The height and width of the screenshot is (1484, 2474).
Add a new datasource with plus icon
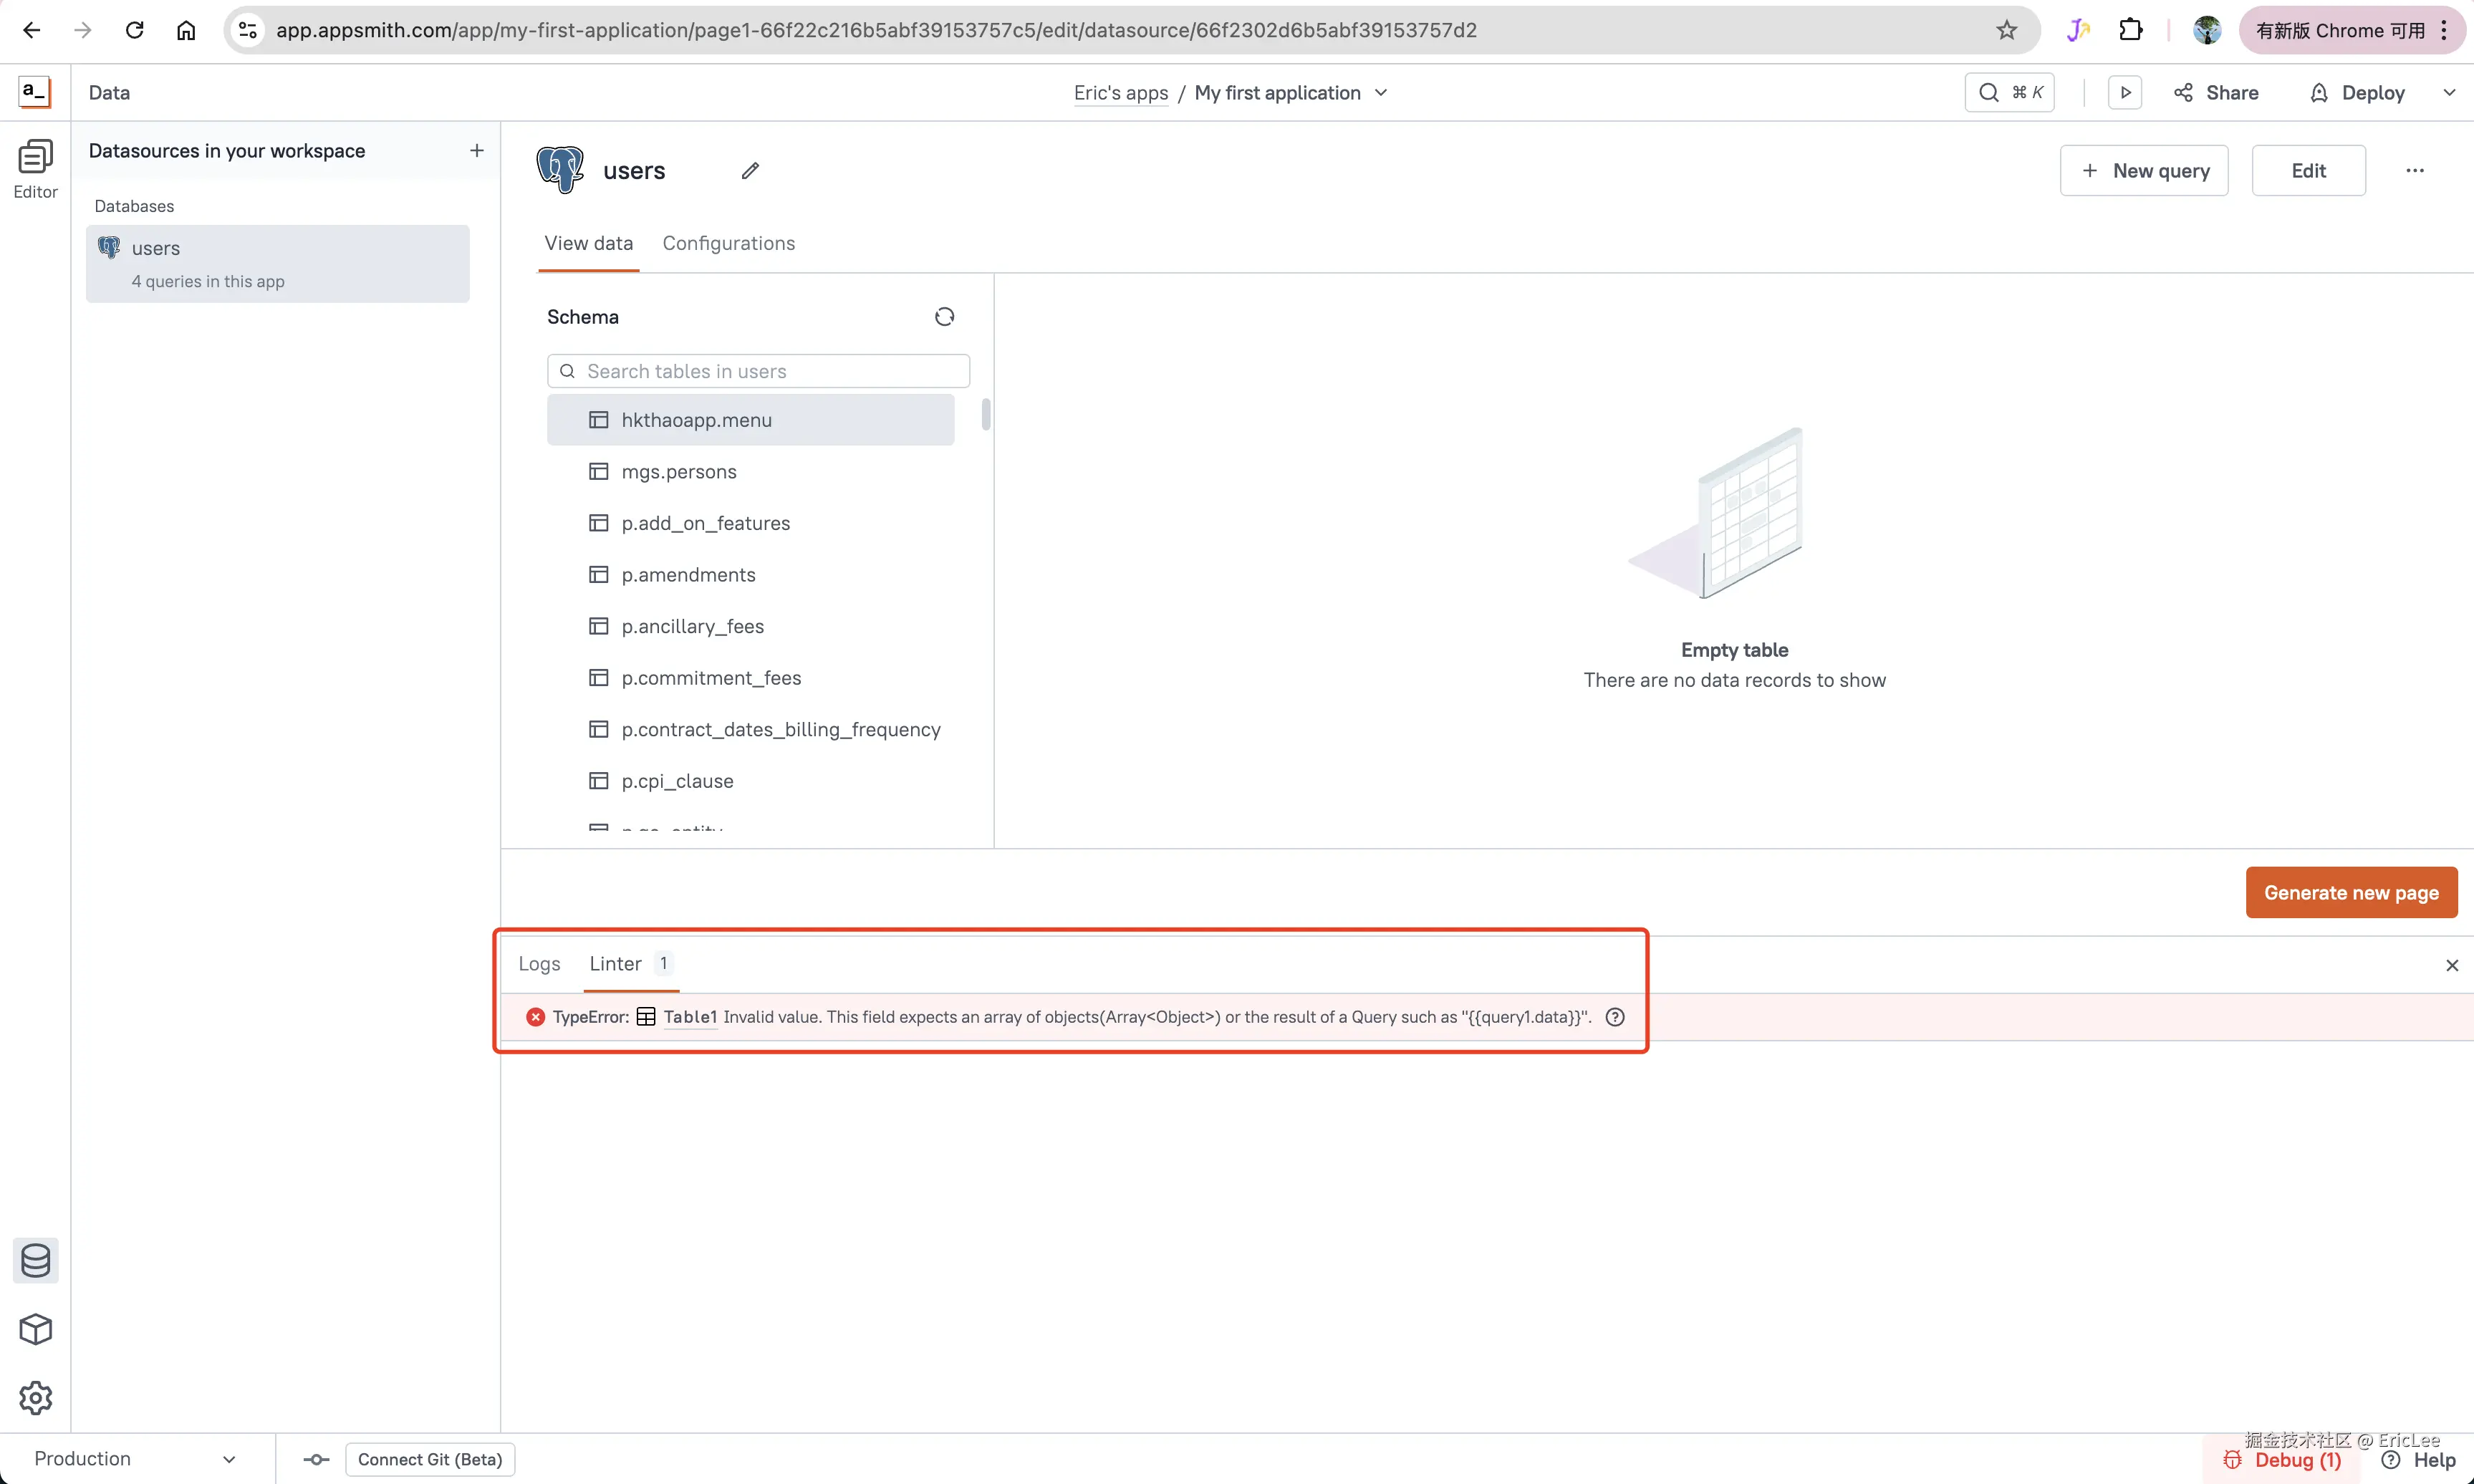coord(477,150)
